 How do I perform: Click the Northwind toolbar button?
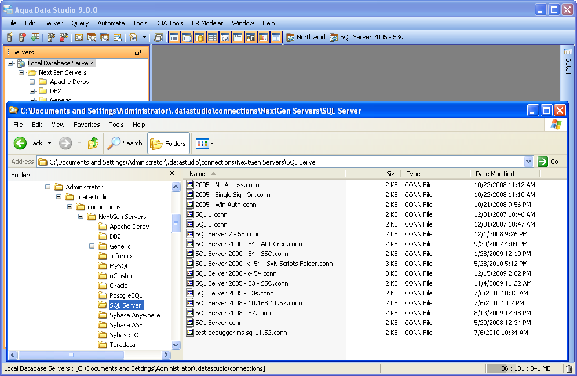pos(306,37)
